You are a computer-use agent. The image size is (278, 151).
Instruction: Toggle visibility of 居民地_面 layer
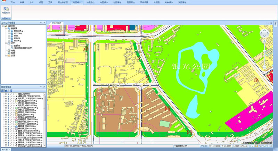[x=6, y=112]
